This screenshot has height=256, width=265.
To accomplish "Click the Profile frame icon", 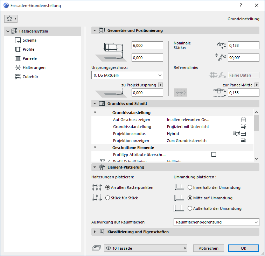I will (18, 49).
